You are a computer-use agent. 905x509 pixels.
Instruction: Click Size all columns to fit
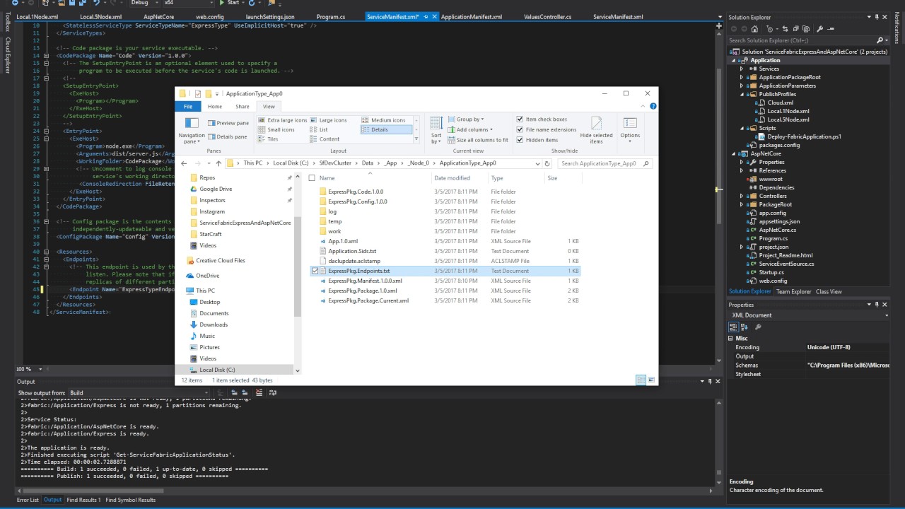coord(478,140)
